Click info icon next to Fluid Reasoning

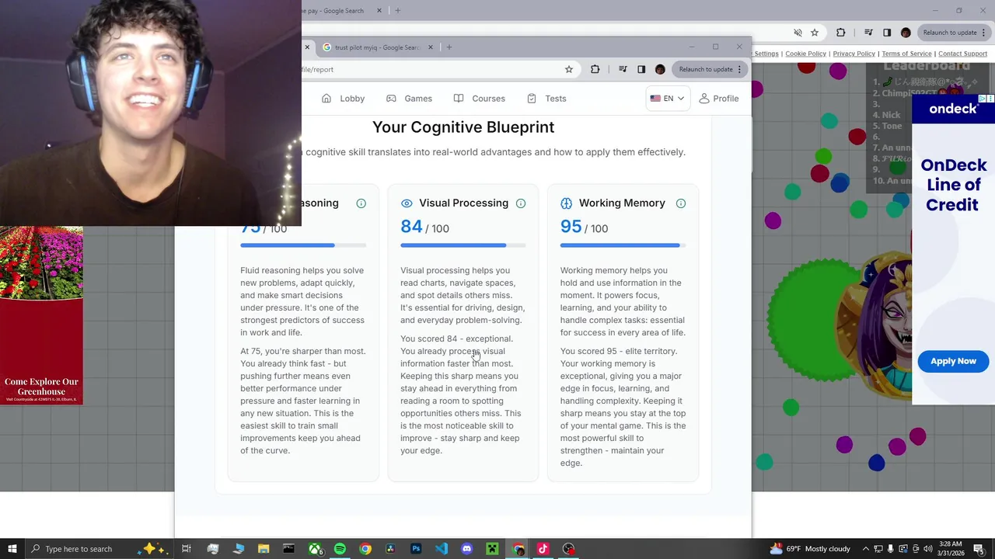pyautogui.click(x=361, y=203)
